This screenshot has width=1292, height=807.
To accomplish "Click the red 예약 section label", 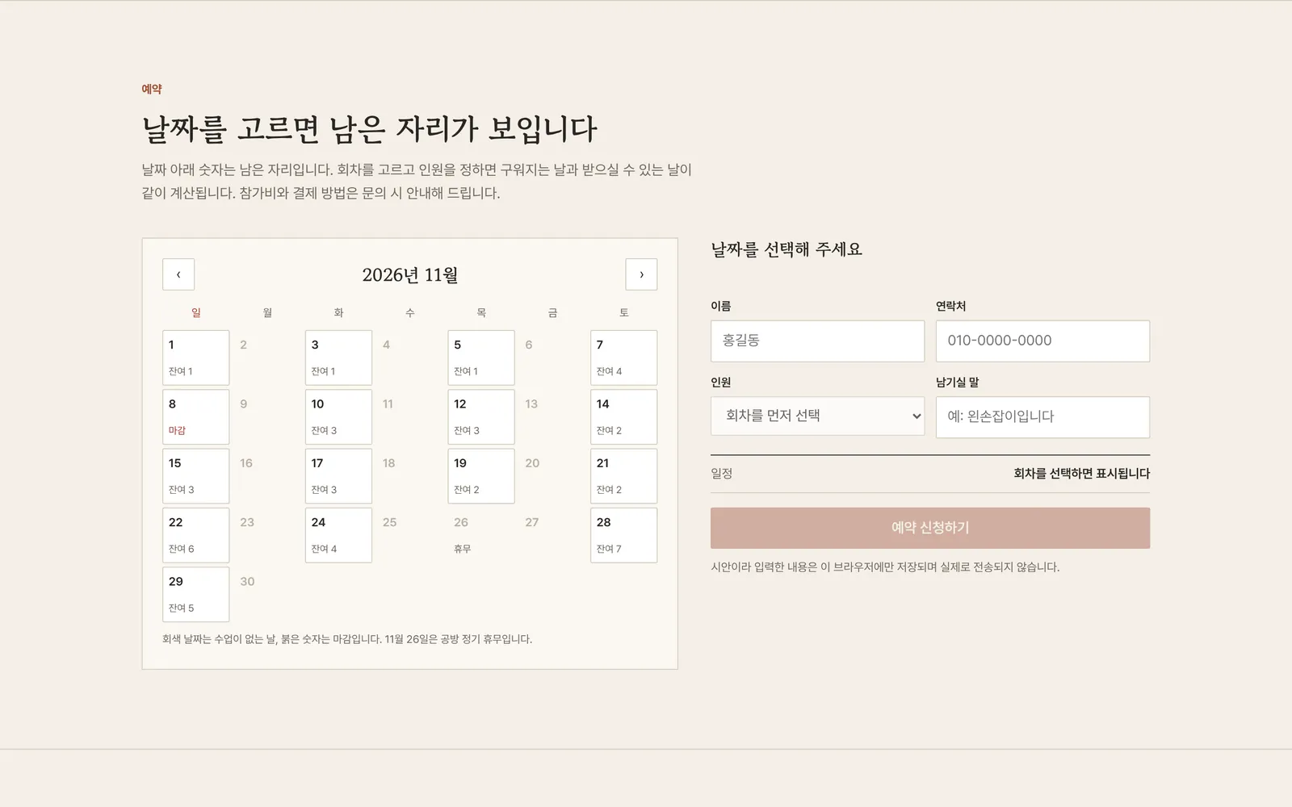I will (152, 89).
